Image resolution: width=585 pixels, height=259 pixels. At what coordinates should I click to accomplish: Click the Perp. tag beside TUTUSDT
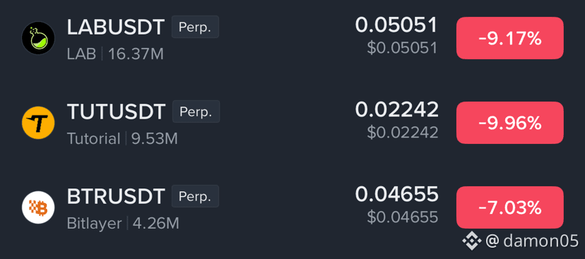(196, 112)
